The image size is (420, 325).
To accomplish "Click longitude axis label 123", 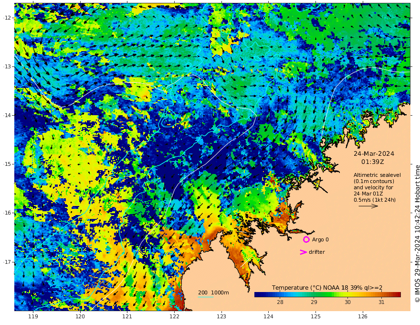I will tap(221, 317).
